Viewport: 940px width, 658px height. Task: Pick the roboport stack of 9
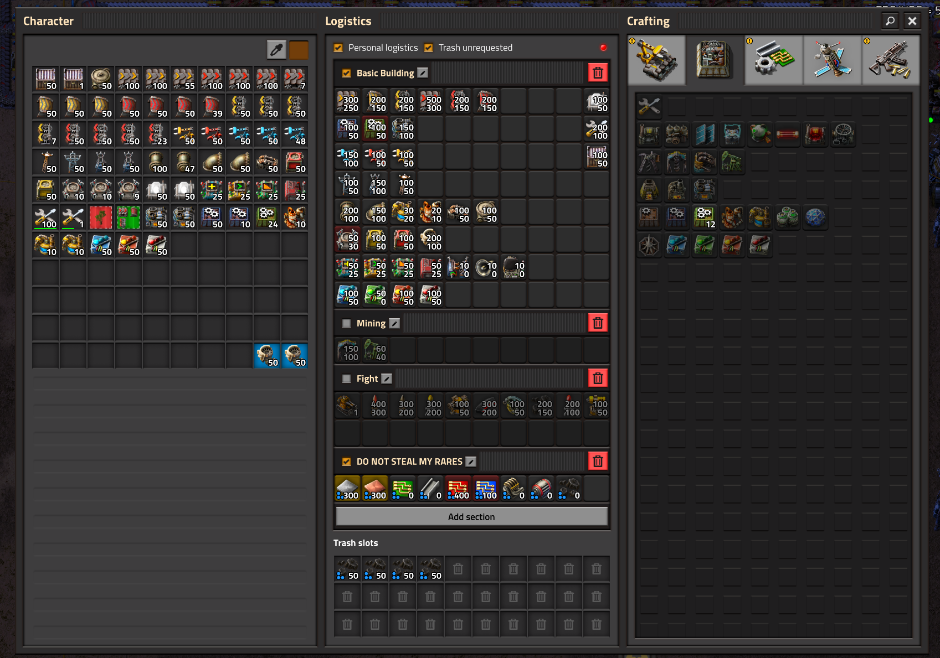click(x=129, y=190)
